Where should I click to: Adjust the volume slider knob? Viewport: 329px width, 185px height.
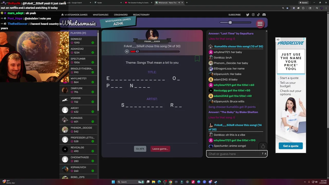[x=230, y=22]
